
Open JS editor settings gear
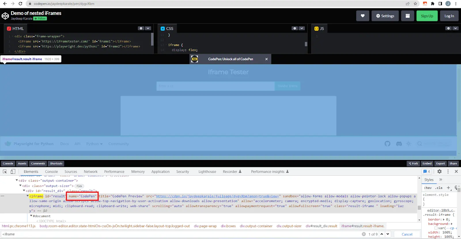pos(448,28)
